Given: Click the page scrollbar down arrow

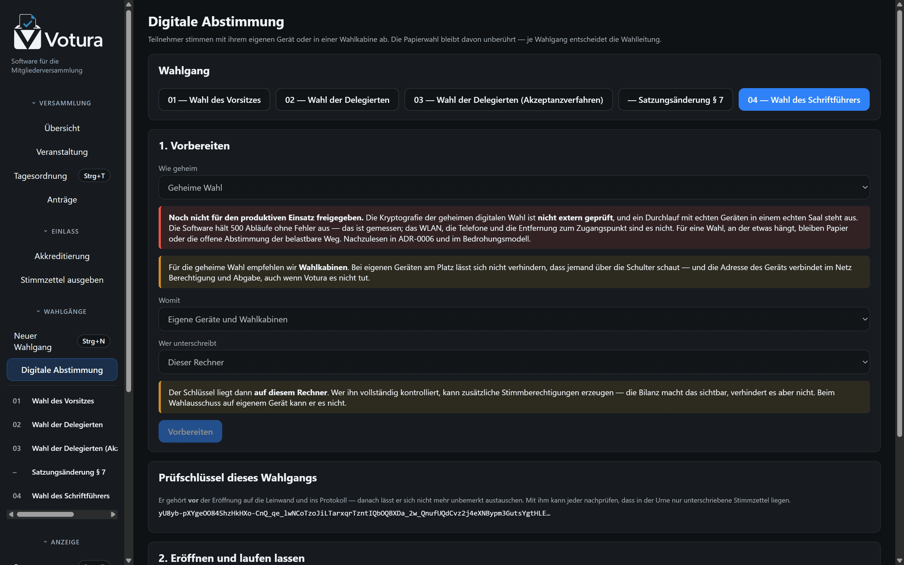Looking at the screenshot, I should 899,560.
